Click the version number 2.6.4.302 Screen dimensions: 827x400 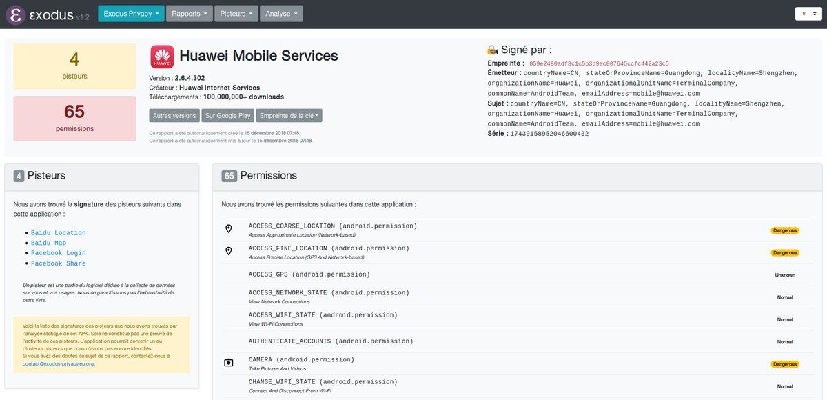point(190,78)
